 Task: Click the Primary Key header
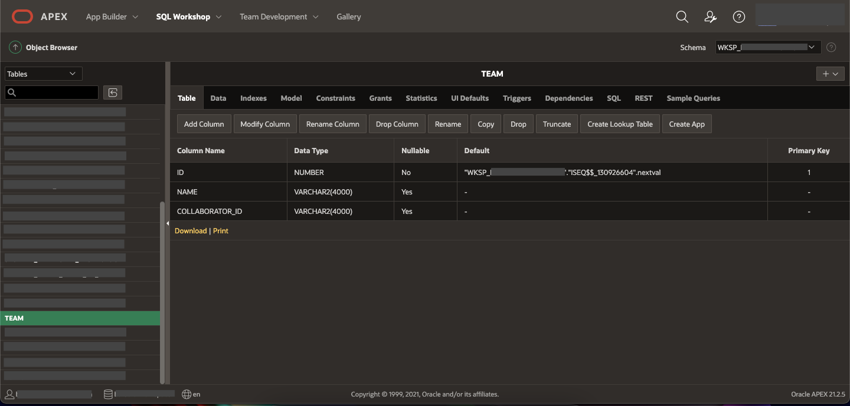point(809,150)
